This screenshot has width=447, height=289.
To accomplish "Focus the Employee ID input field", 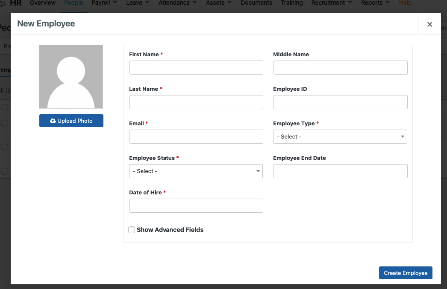I will tap(341, 102).
